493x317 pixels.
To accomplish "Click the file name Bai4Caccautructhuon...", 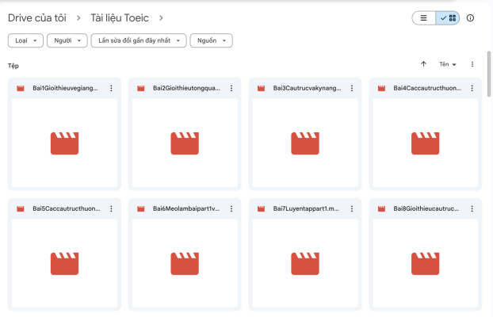I will (427, 89).
